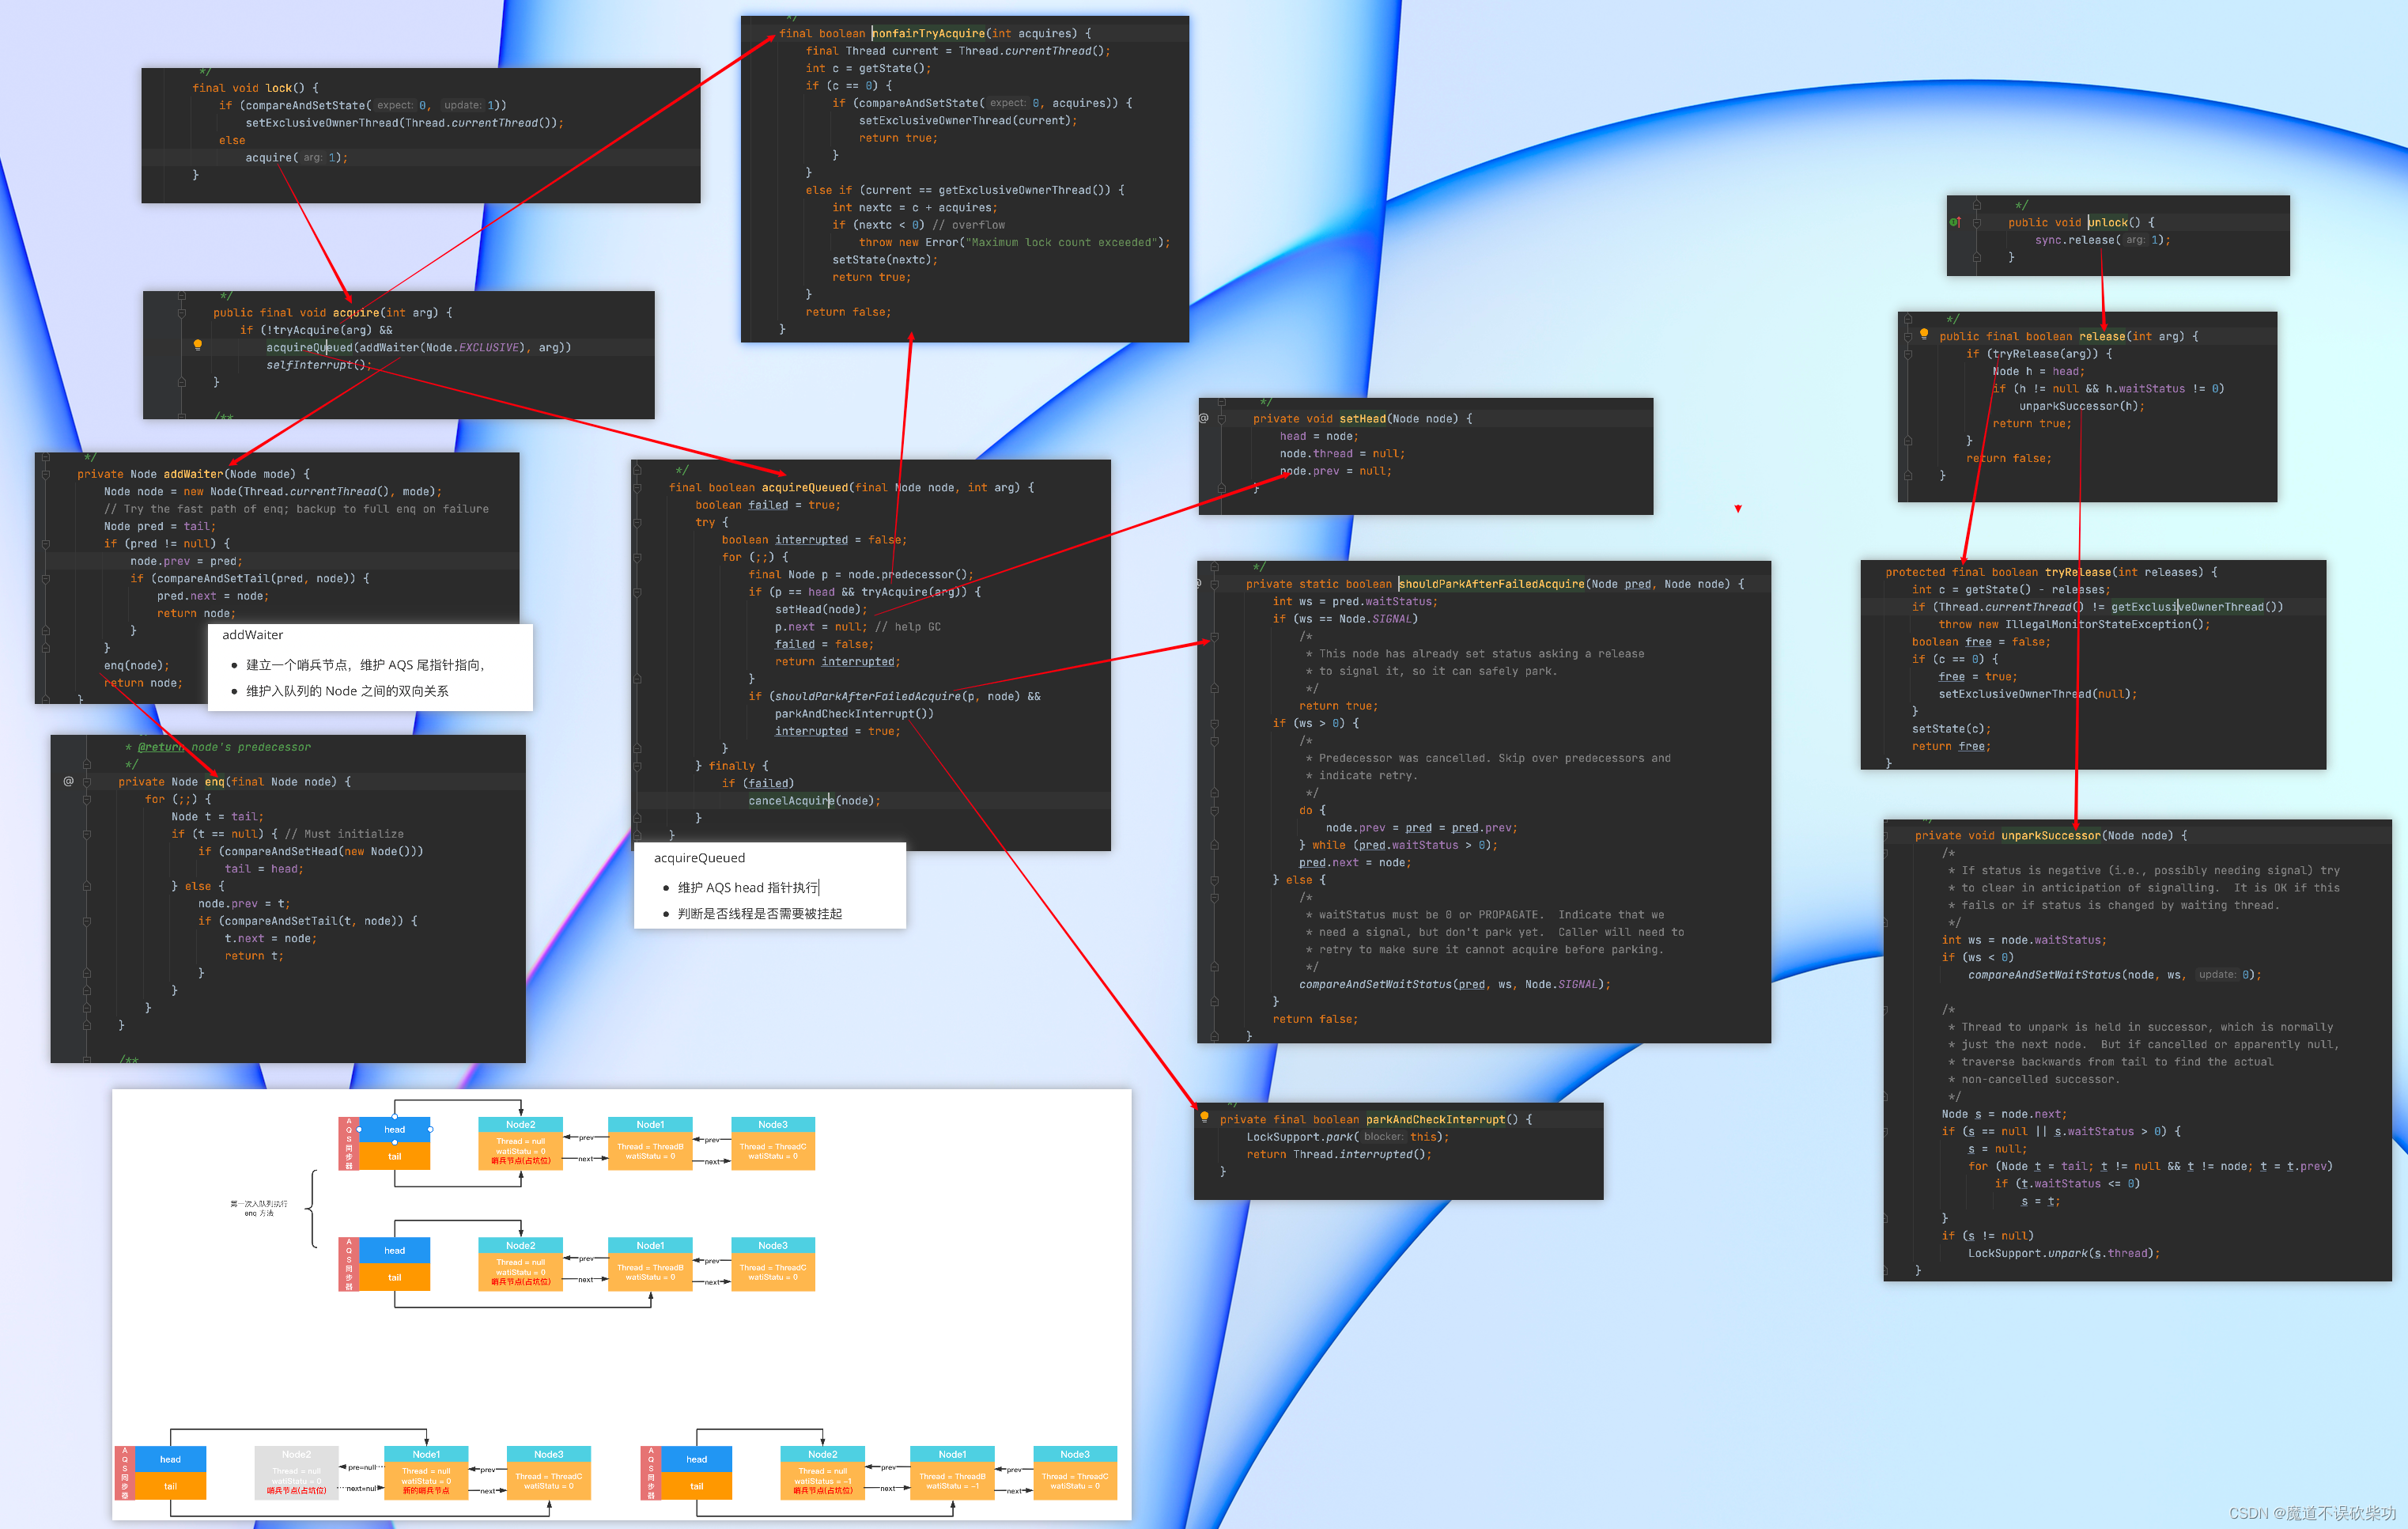
Task: Collapse the enq(final Node node) method fold
Action: [x=87, y=782]
